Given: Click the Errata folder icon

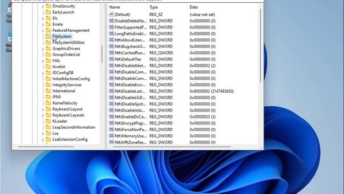Looking at the screenshot, I should tap(48, 24).
